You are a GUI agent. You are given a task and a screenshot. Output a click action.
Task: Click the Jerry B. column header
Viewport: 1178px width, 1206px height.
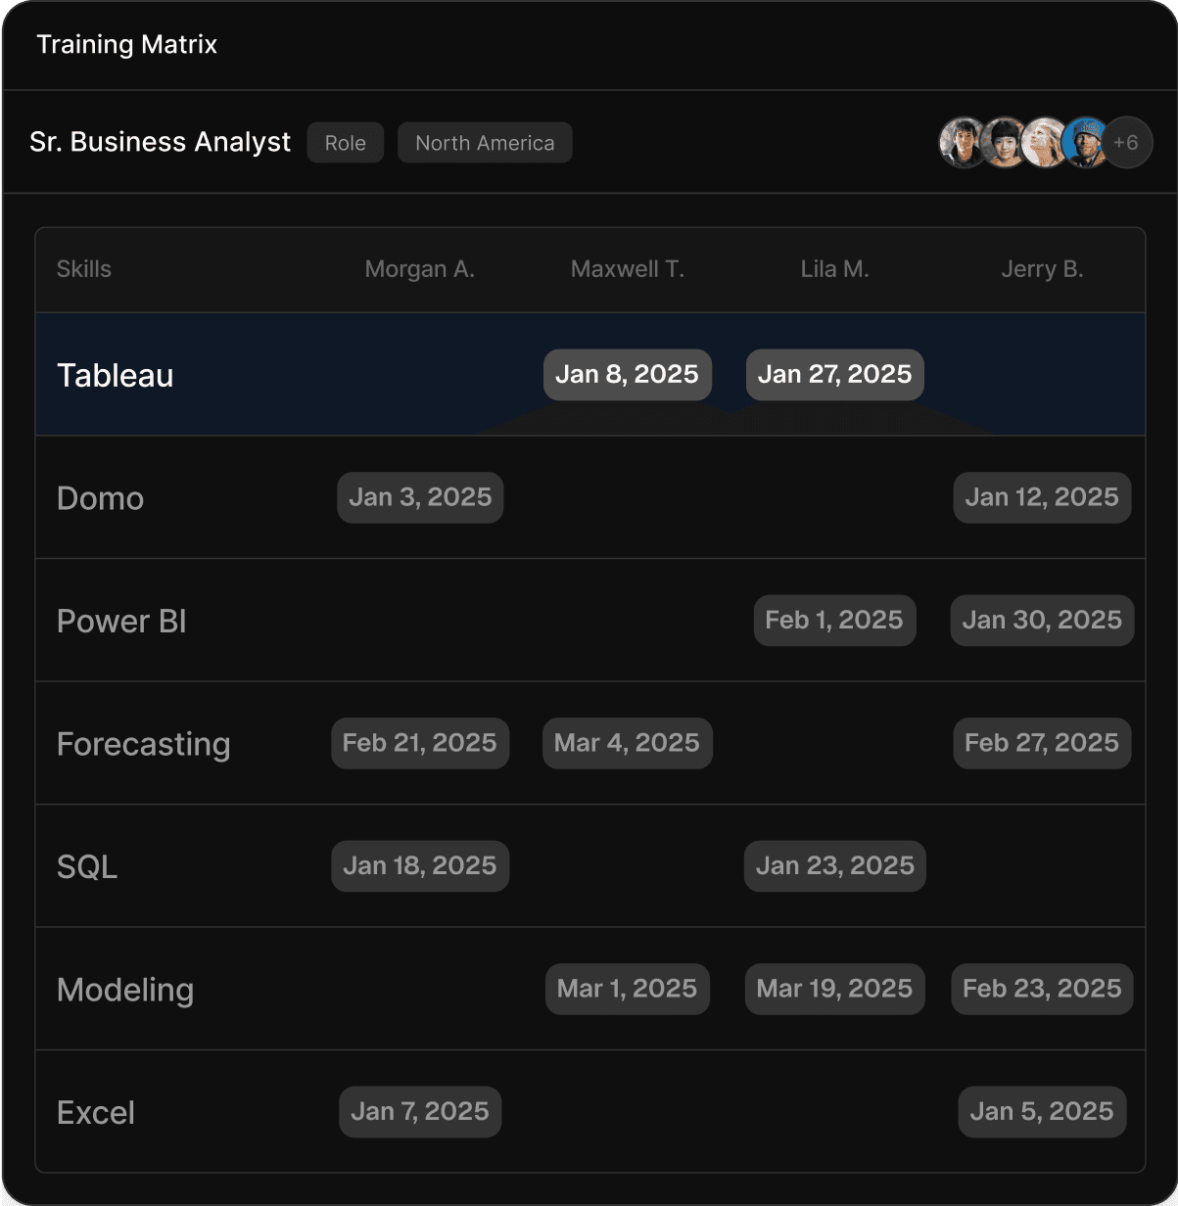tap(1042, 269)
